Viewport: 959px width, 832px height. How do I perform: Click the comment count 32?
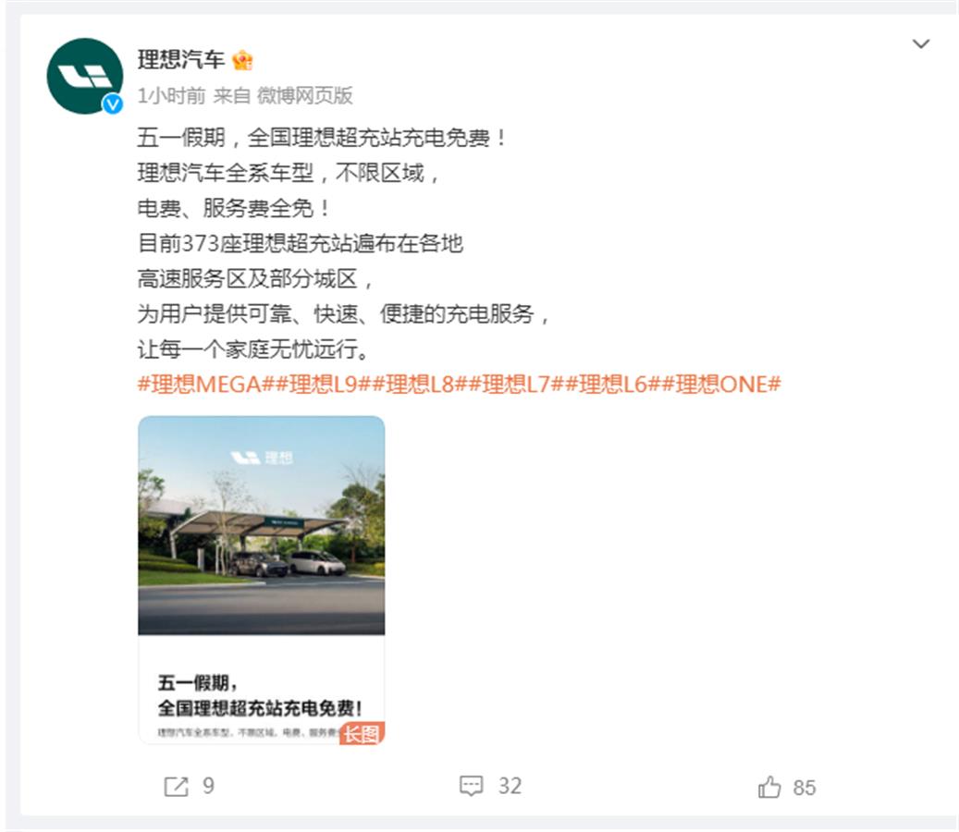pyautogui.click(x=510, y=786)
